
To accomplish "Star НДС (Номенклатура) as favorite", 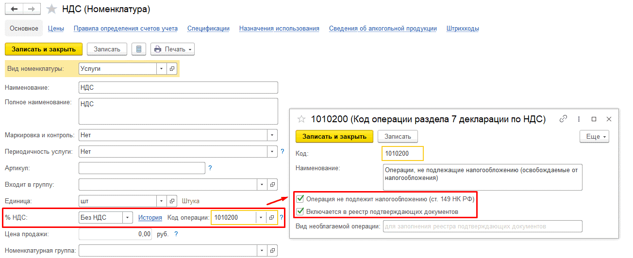I will [x=51, y=9].
